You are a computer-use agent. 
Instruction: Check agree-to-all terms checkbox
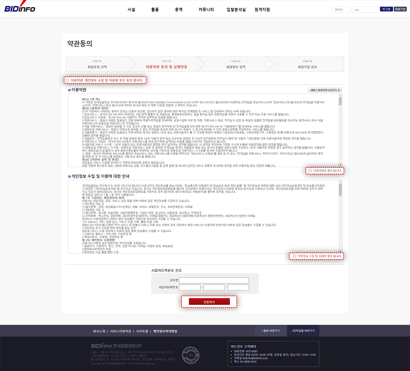click(x=67, y=80)
